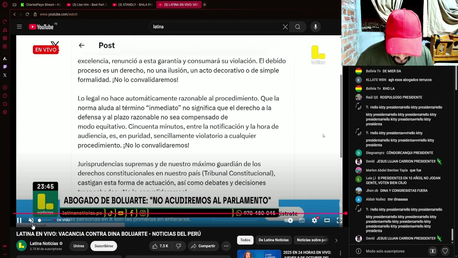Pause the live video
The image size is (458, 258).
(x=19, y=220)
